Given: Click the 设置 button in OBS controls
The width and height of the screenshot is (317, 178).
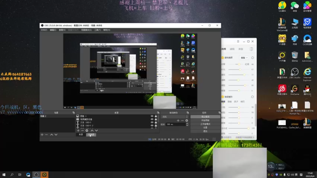Looking at the screenshot, I should 205,127.
